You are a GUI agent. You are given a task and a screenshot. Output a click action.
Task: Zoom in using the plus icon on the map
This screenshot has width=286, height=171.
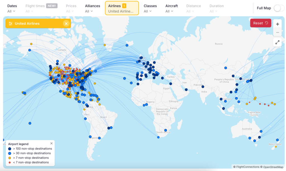(x=277, y=24)
